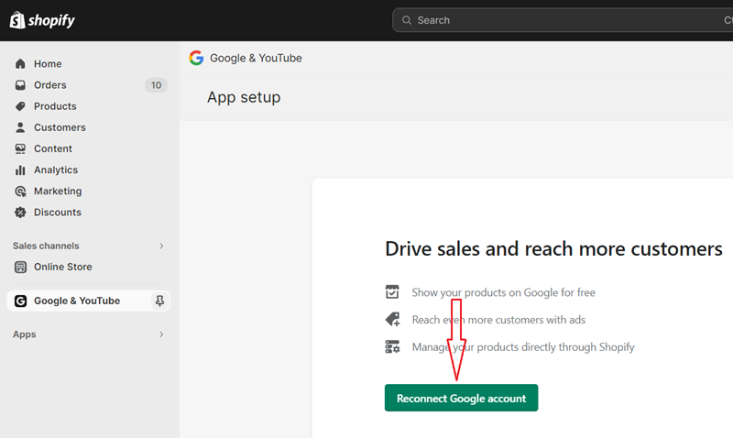This screenshot has height=438, width=733.
Task: Click the Content icon
Action: point(20,148)
